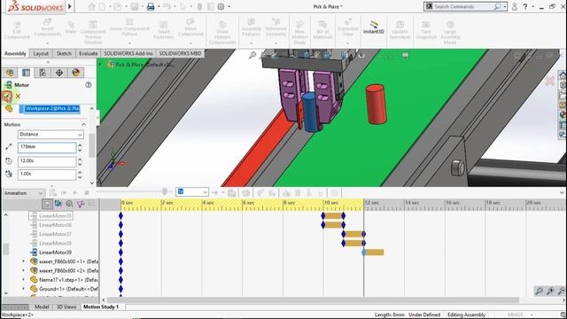567x319 pixels.
Task: Click the Filter Animated icon in timeline
Action: coord(58,204)
